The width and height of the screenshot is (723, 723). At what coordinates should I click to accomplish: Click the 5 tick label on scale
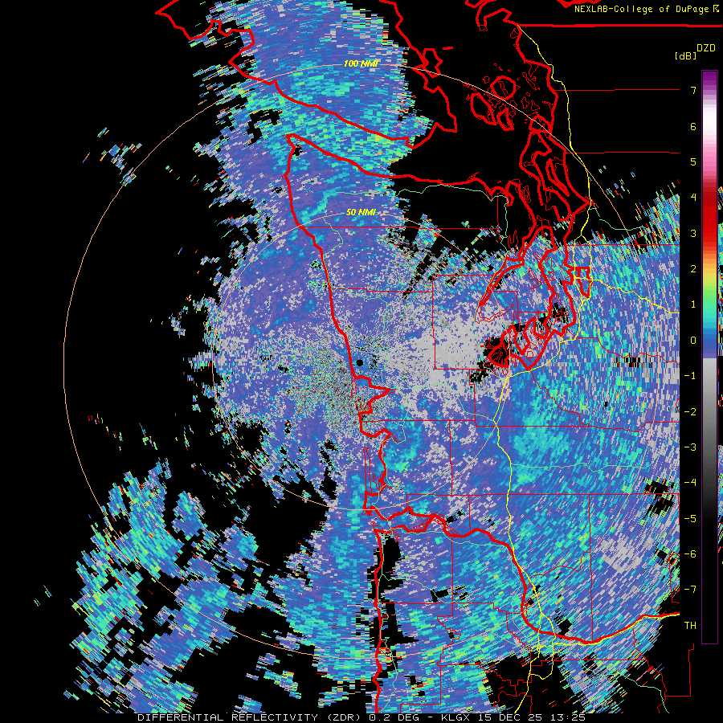[x=693, y=161]
